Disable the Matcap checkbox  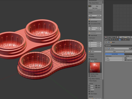89,61
